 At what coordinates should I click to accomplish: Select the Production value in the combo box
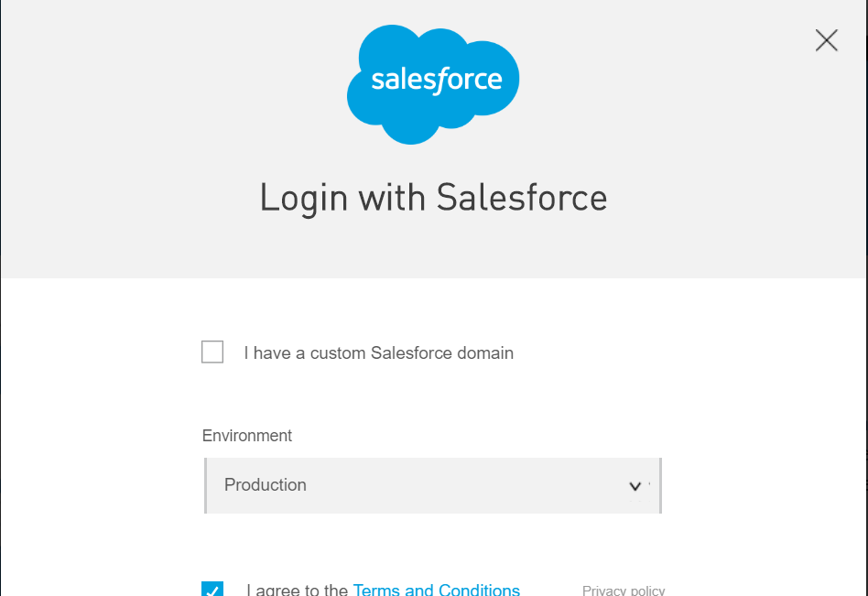pos(266,485)
